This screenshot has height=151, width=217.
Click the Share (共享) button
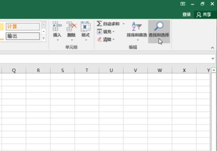click(204, 15)
